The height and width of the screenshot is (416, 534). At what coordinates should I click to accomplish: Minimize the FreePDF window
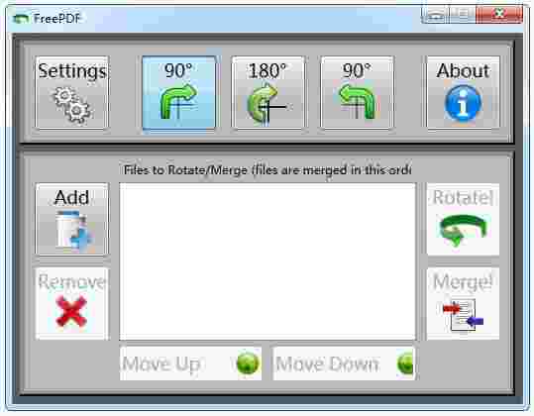point(436,14)
